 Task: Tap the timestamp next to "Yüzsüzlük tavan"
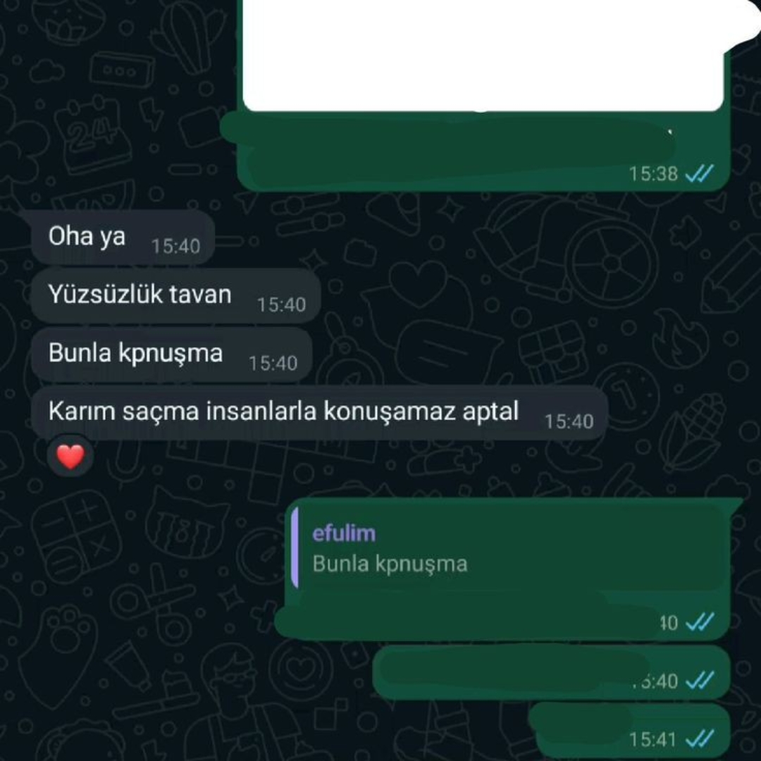pos(281,305)
